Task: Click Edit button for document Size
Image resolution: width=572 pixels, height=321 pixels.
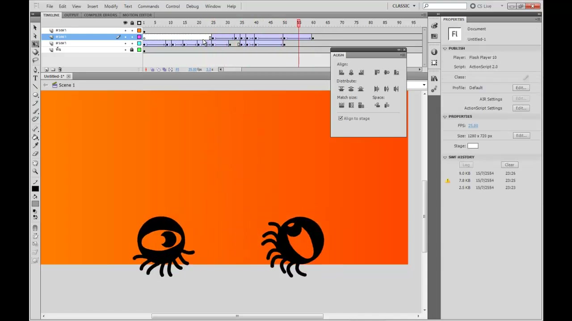Action: [521, 136]
